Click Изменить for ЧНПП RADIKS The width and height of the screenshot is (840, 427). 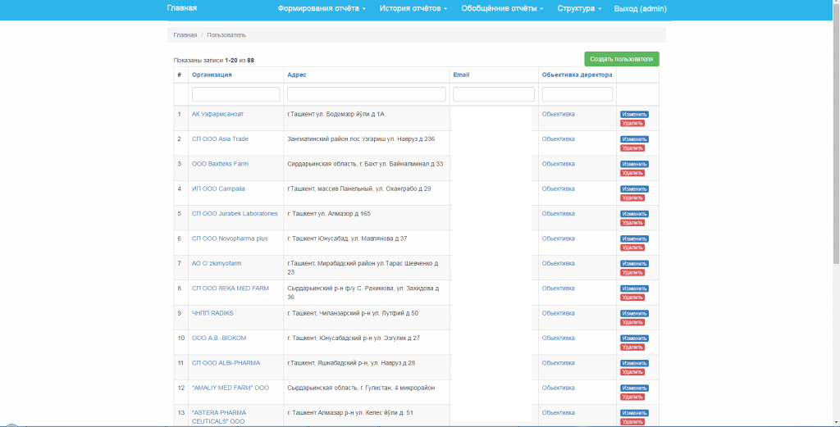point(634,314)
